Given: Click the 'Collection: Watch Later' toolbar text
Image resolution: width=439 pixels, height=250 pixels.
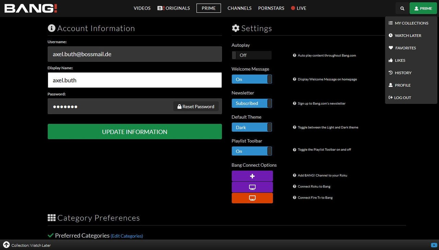Looking at the screenshot, I should 31,245.
